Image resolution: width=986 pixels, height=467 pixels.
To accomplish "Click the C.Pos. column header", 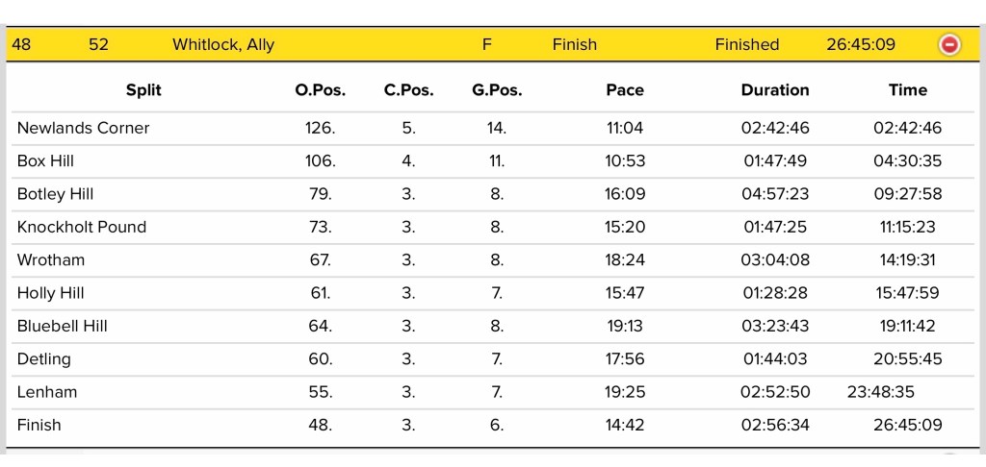I will coord(408,90).
